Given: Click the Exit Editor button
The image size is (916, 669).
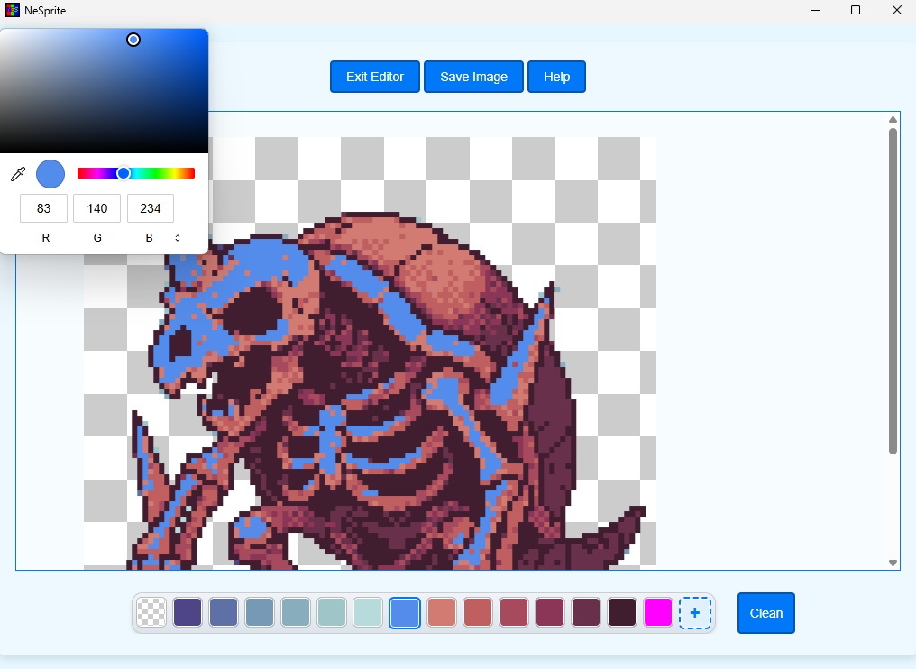Looking at the screenshot, I should pos(375,77).
